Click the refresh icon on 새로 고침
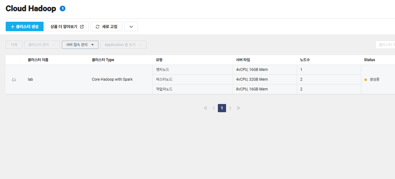Viewport: 395px width, 179px height. [x=98, y=27]
